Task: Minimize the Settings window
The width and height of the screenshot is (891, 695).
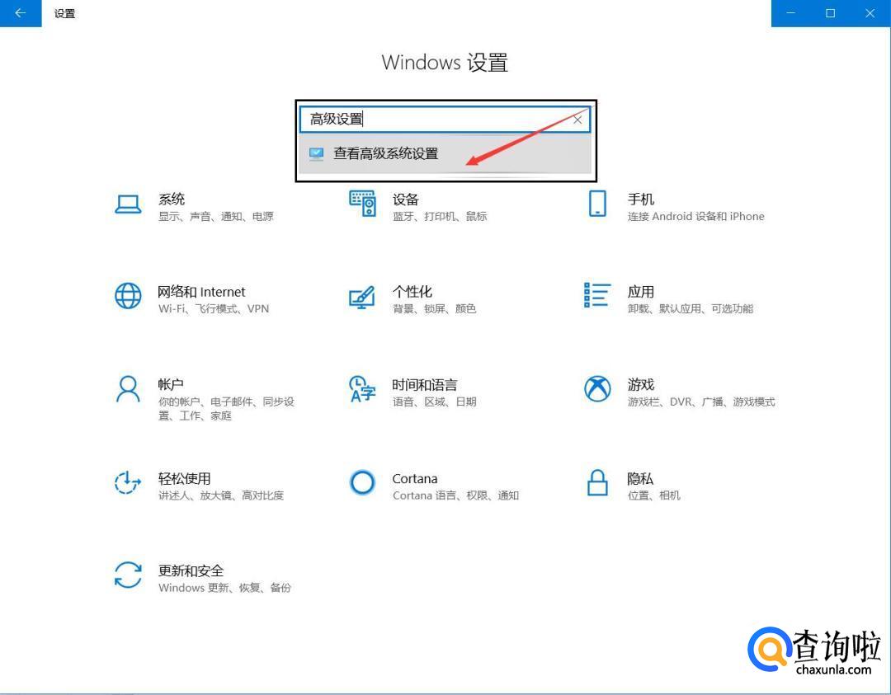Action: 790,13
